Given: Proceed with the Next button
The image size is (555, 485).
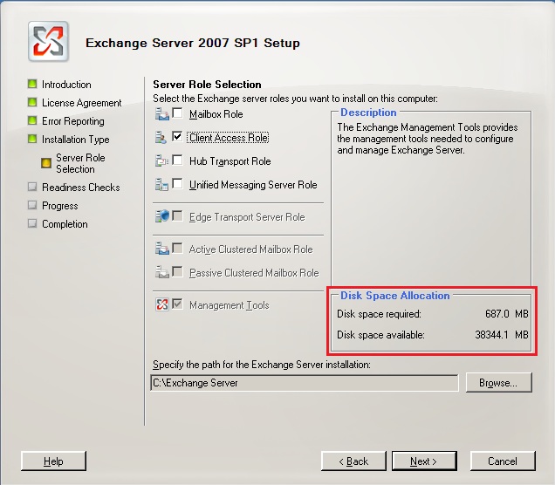Looking at the screenshot, I should pos(424,461).
